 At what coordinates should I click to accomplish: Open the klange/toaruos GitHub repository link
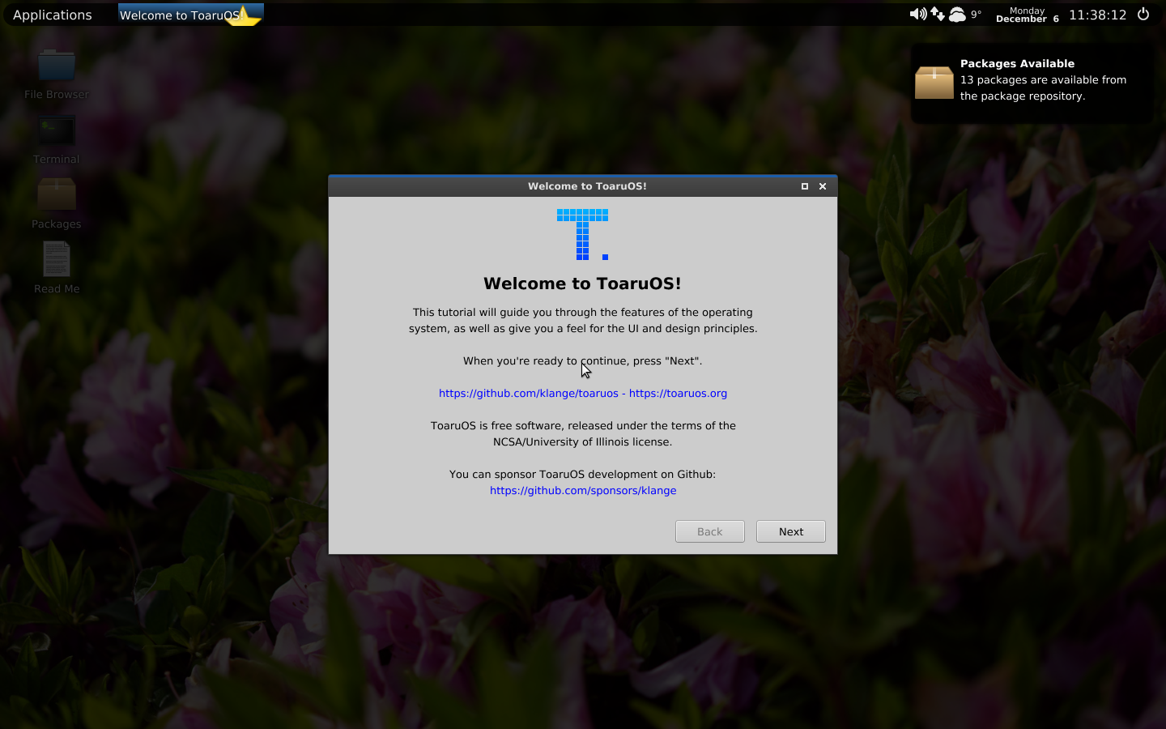528,393
